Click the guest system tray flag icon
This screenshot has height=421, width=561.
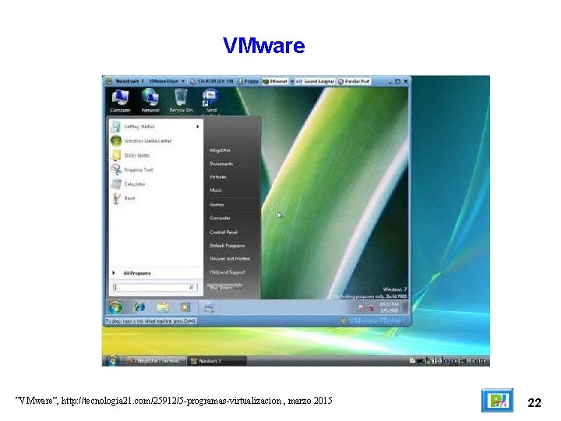(x=361, y=308)
